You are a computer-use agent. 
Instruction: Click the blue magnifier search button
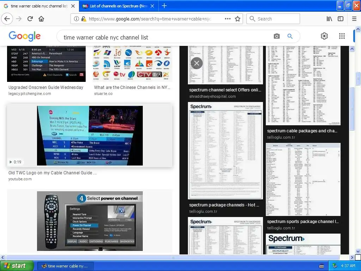point(290,36)
